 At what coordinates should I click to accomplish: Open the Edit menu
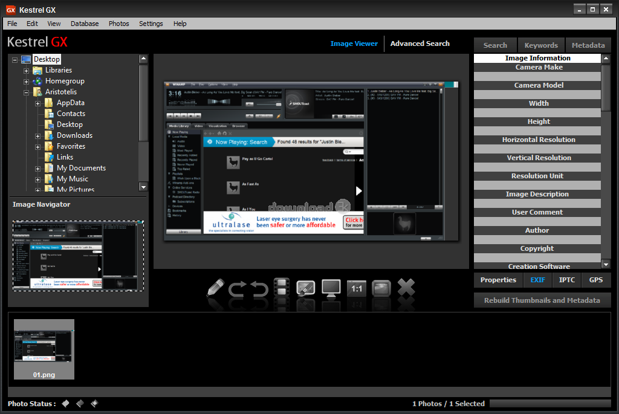[x=32, y=24]
